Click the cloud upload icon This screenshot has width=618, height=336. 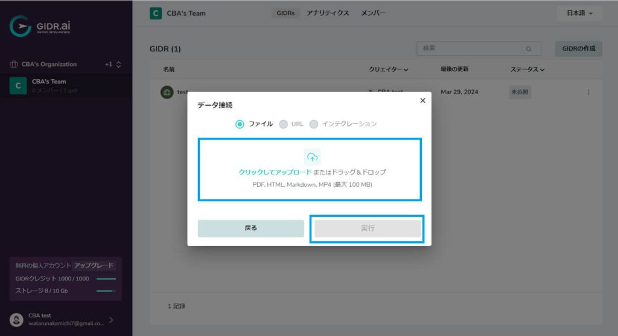pos(312,157)
